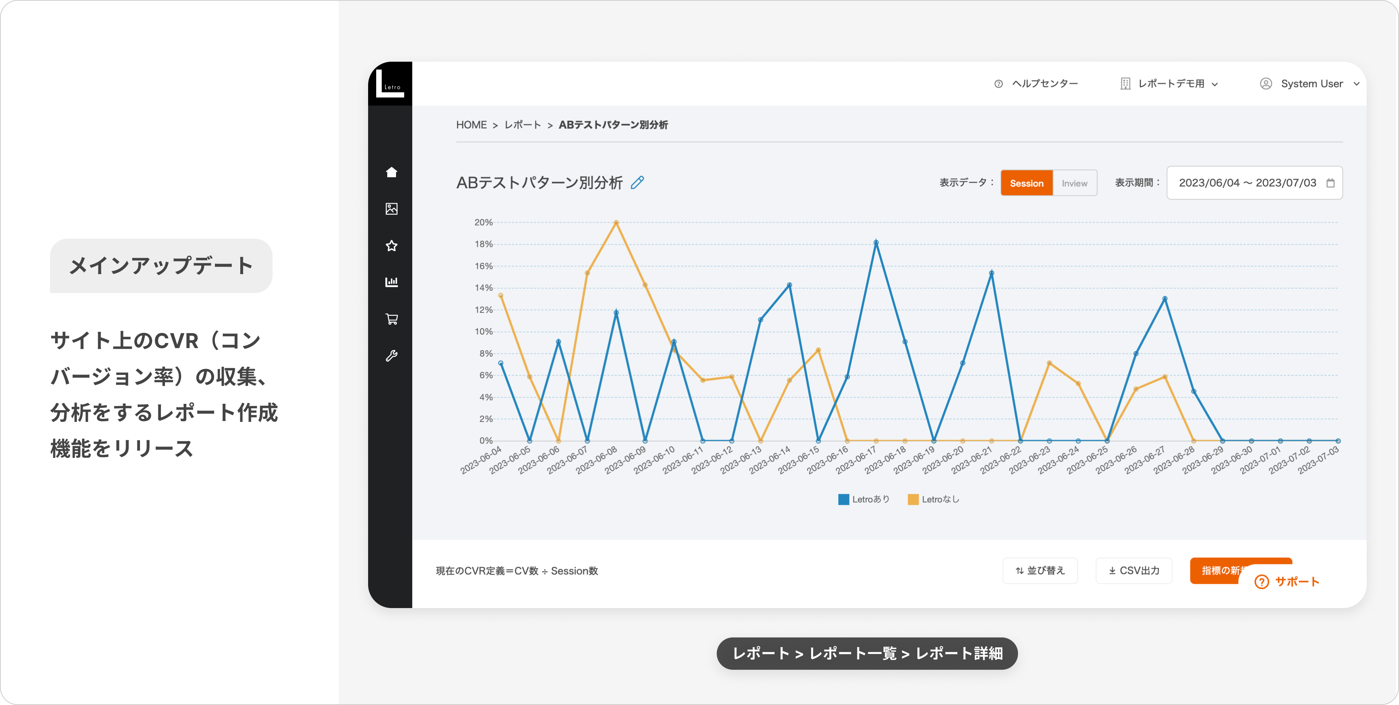Toggle the Letroあり legend series
This screenshot has width=1399, height=705.
[864, 499]
